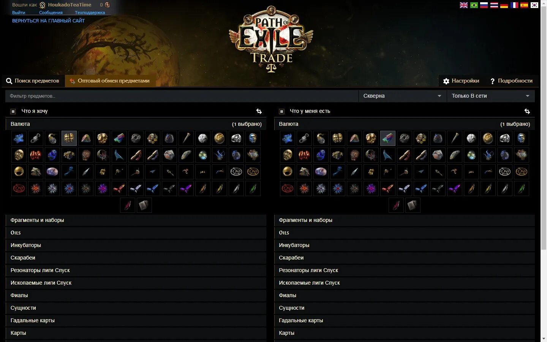This screenshot has height=342, width=547.
Task: Select Orb of Alteration in the want panel
Action: click(19, 138)
